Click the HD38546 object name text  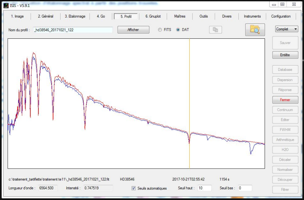click(127, 179)
